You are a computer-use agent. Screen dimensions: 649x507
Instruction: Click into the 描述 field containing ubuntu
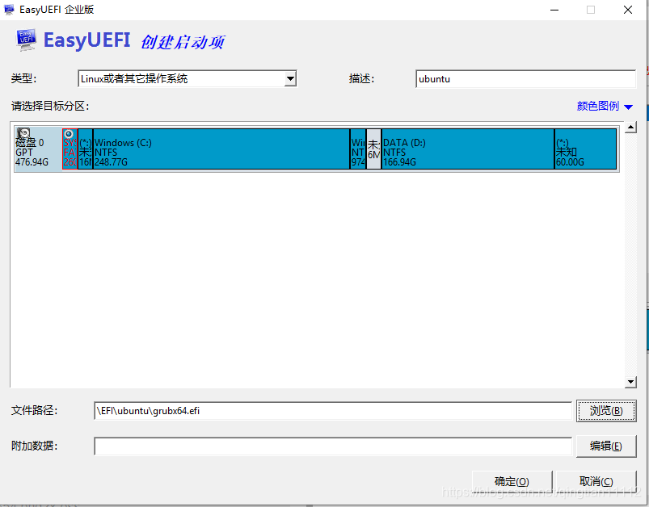click(525, 79)
